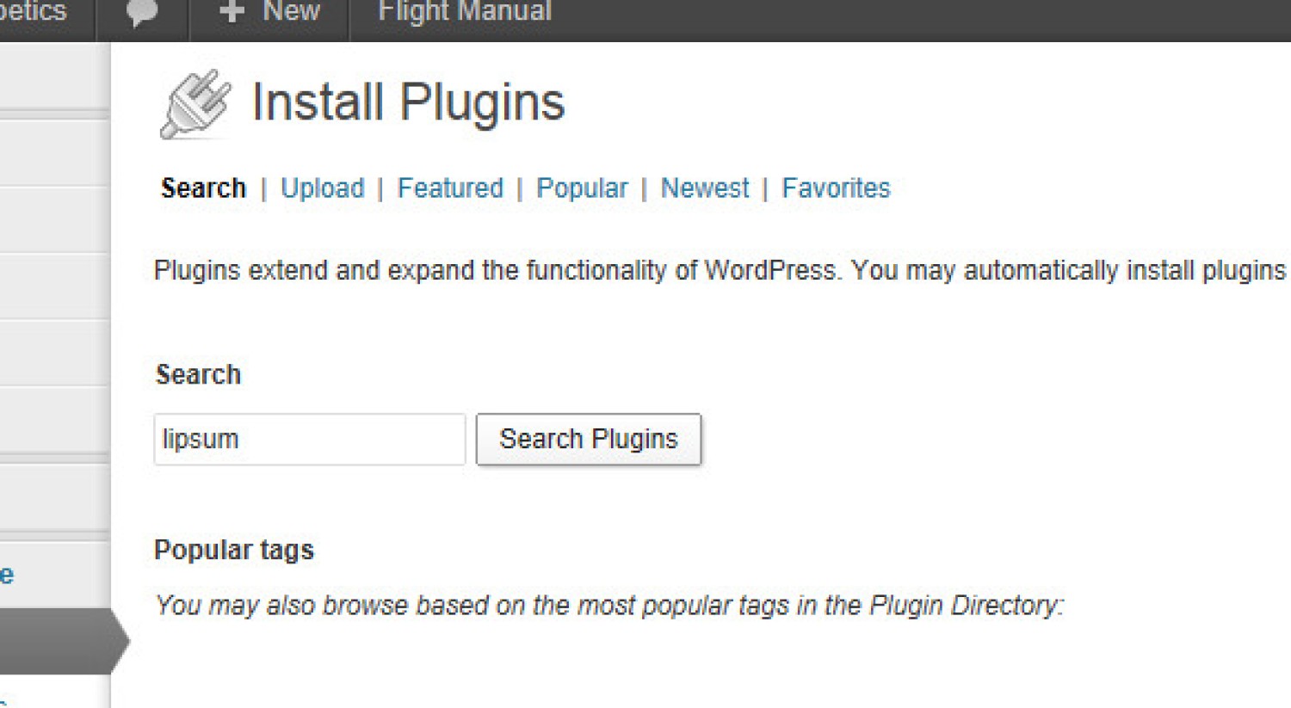Go to Featured plugins
Viewport: 1291px width, 708px height.
click(450, 188)
